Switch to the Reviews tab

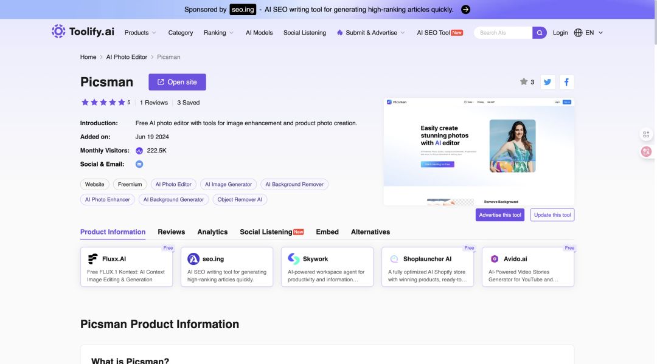[x=172, y=232]
